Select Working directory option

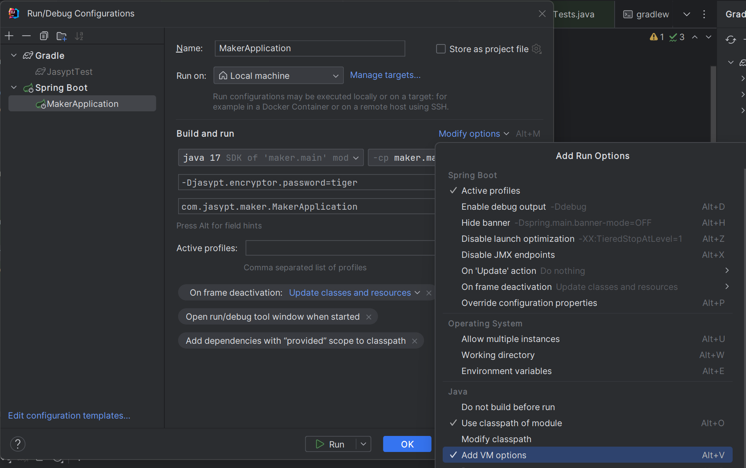[x=587, y=355]
